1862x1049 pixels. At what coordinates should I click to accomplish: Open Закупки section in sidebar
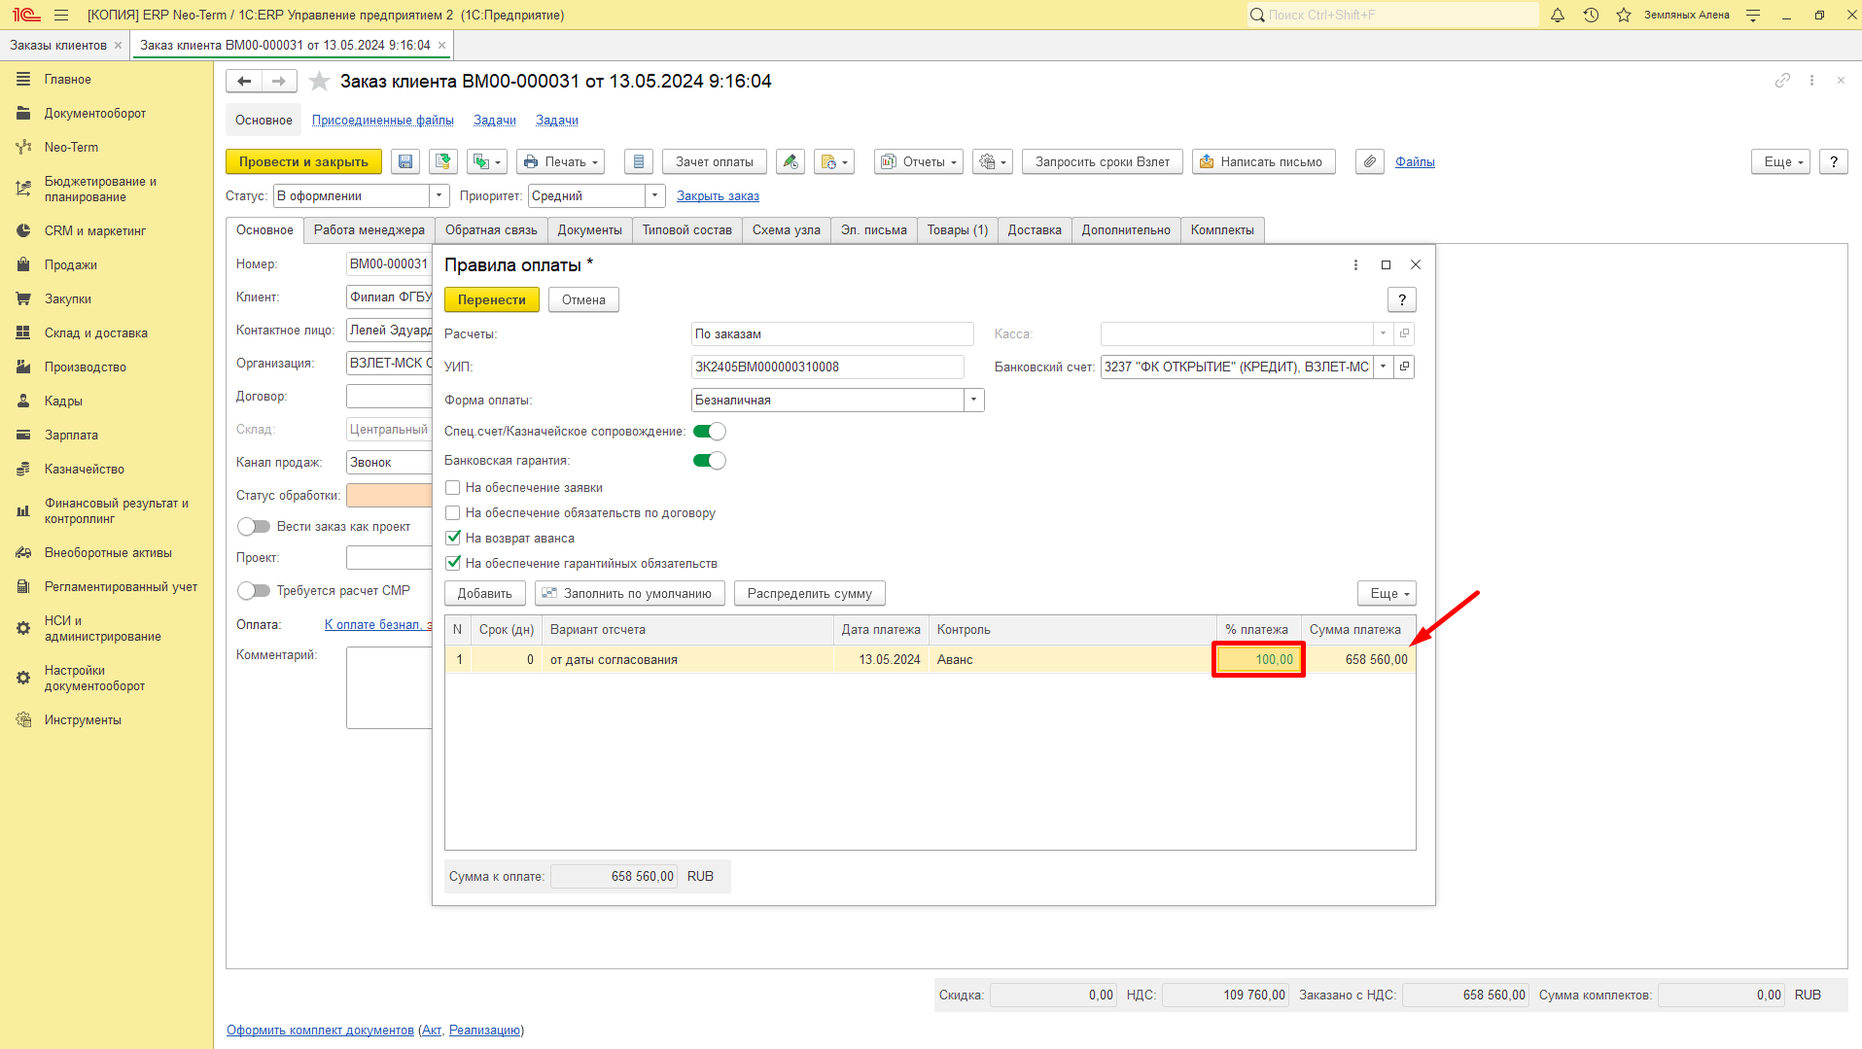(68, 299)
